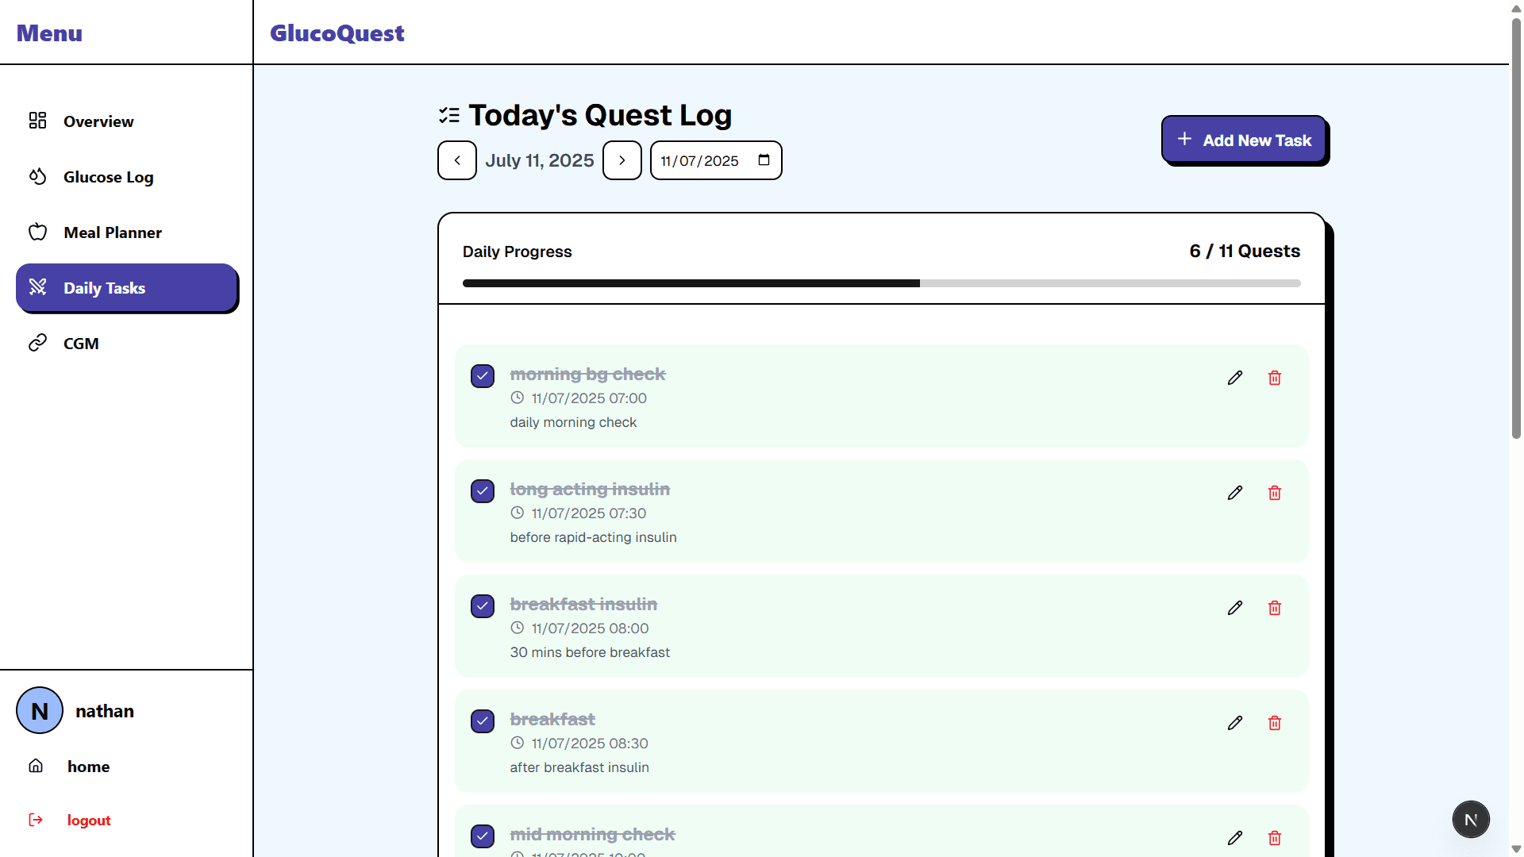1524x857 pixels.
Task: Select the Overview grid icon in sidebar
Action: point(37,121)
